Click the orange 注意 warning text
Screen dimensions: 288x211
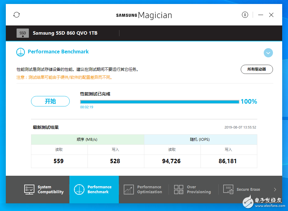64,77
